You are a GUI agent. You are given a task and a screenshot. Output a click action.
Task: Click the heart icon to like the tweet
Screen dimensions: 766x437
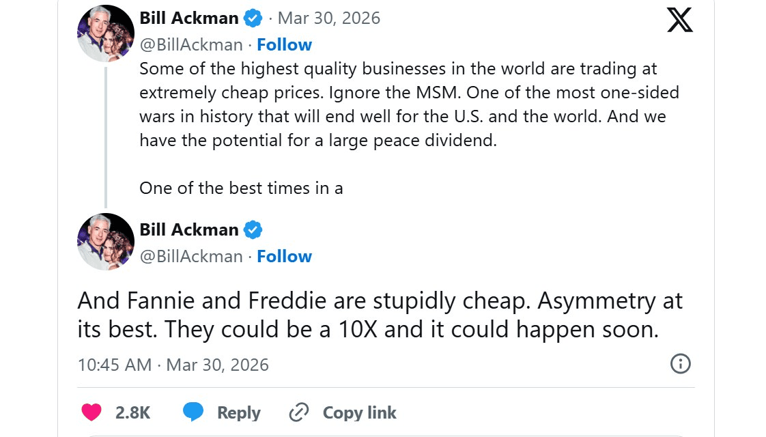tap(91, 412)
